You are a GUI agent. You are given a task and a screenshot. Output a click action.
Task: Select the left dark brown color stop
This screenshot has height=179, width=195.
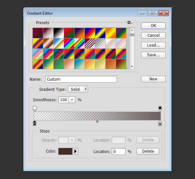tap(34, 123)
